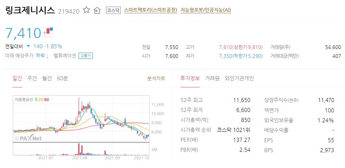Image resolution: width=345 pixels, height=168 pixels.
Task: Click the 하락 down-arrow forecast indicator
Action: pos(42,56)
